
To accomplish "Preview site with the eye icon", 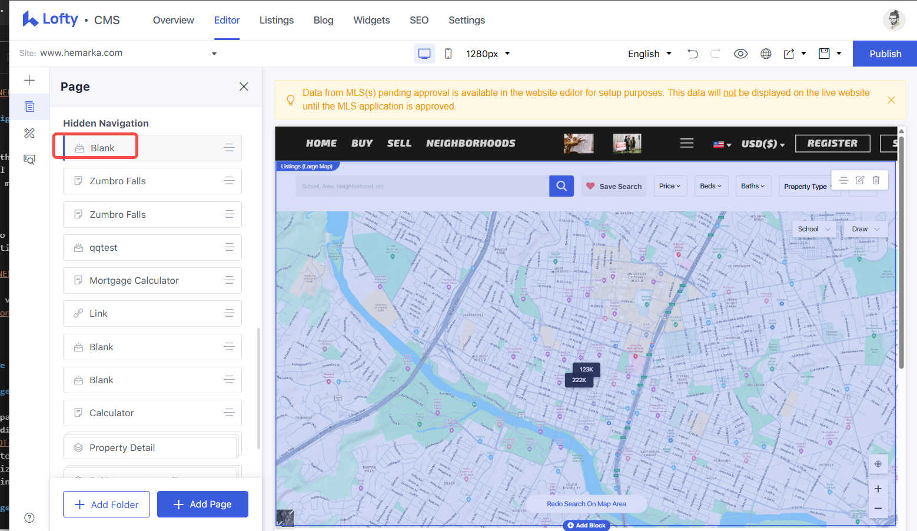I will point(740,54).
